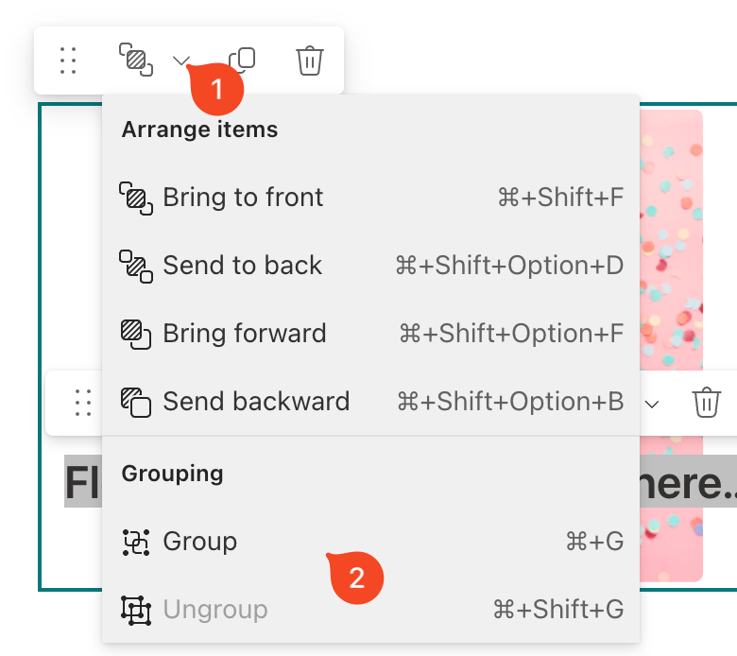
Task: Click the Send backward icon in the menu
Action: [136, 402]
